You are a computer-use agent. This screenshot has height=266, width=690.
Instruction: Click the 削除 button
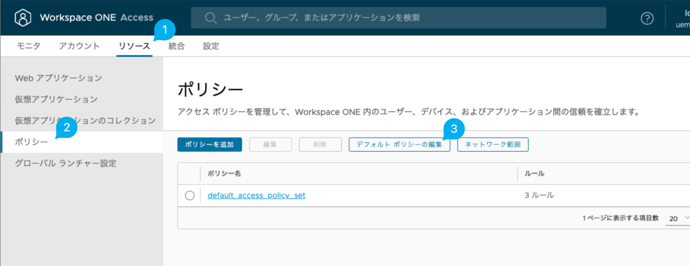pos(320,144)
